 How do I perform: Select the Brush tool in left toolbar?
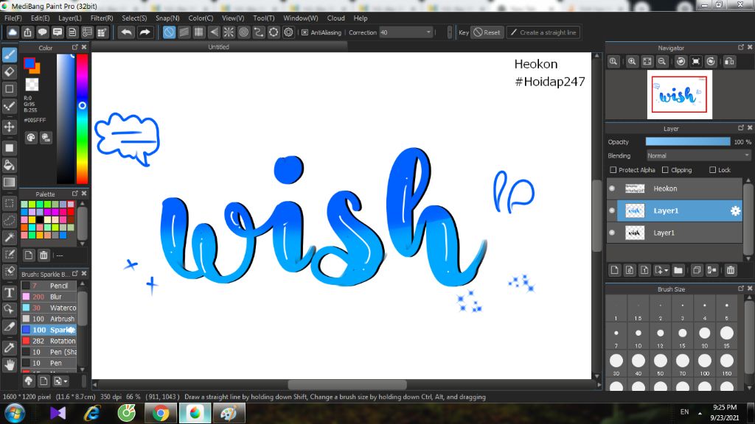pyautogui.click(x=9, y=54)
